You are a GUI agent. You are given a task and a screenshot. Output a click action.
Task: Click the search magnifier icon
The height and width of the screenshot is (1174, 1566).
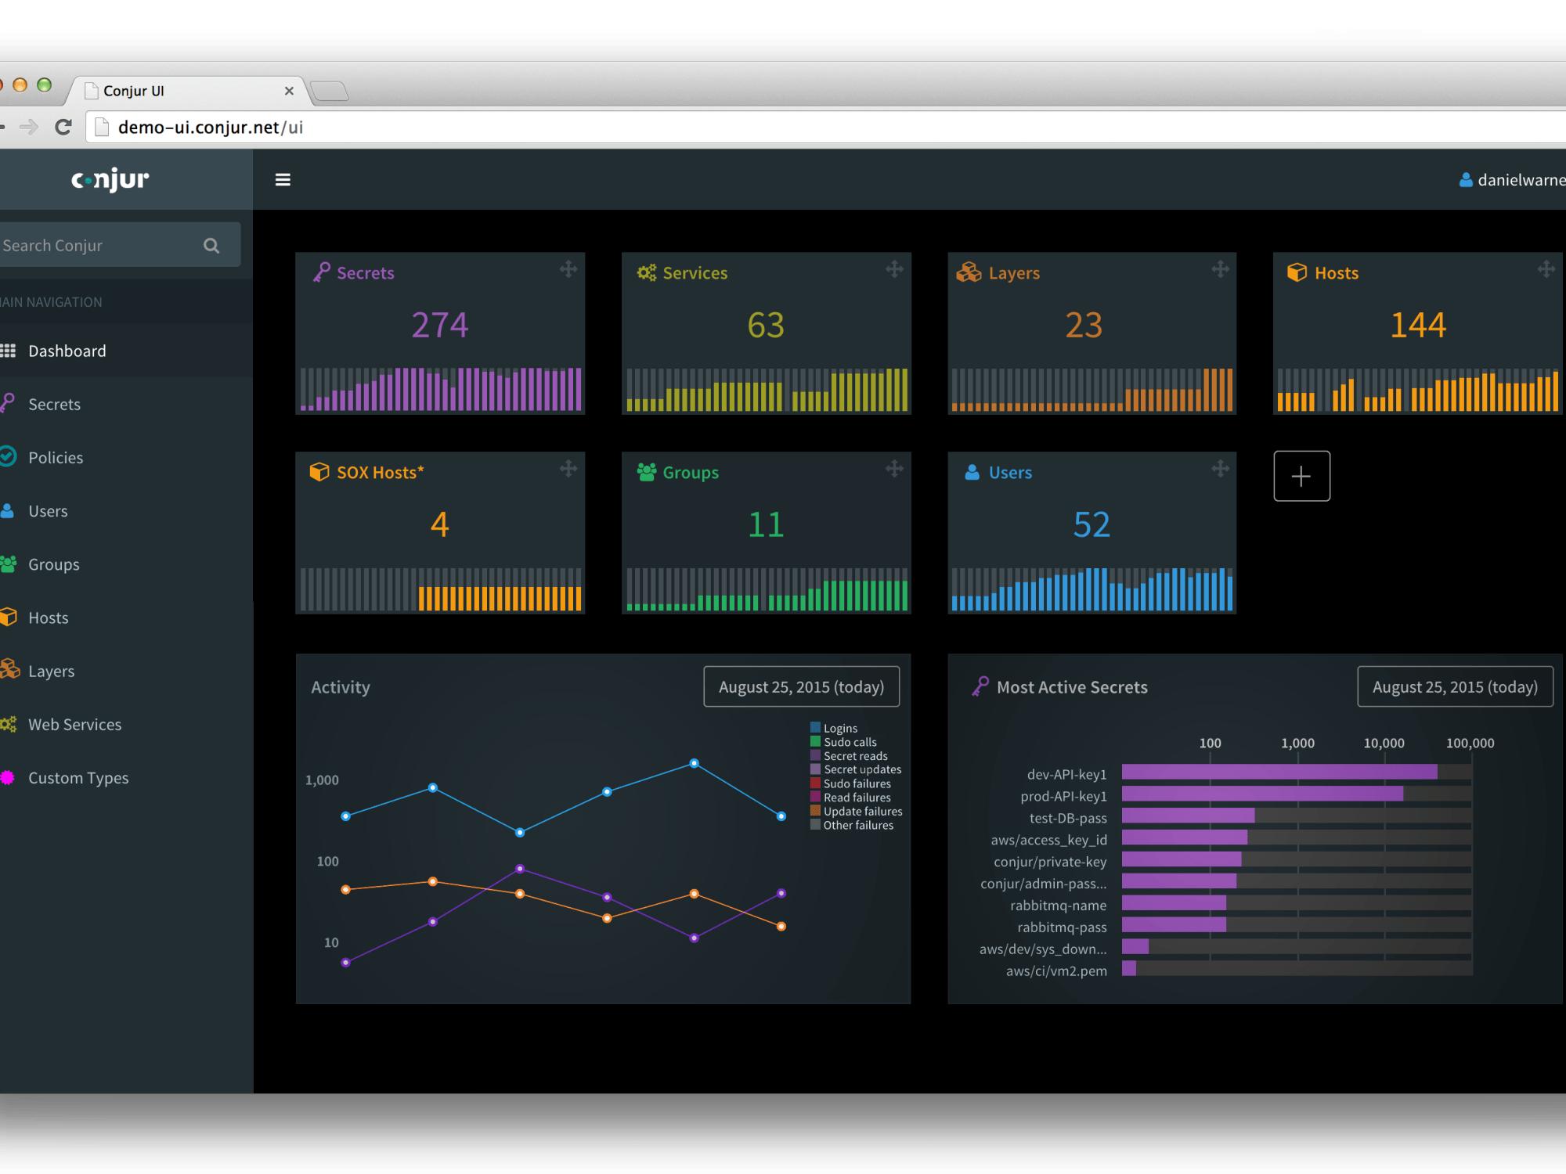211,246
